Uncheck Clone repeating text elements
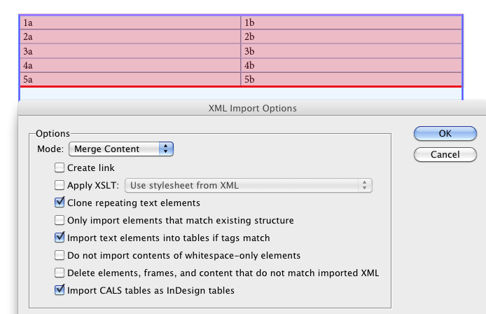486x314 pixels. click(x=60, y=203)
